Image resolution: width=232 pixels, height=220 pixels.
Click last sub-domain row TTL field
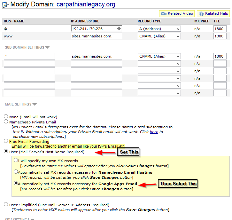[220, 93]
